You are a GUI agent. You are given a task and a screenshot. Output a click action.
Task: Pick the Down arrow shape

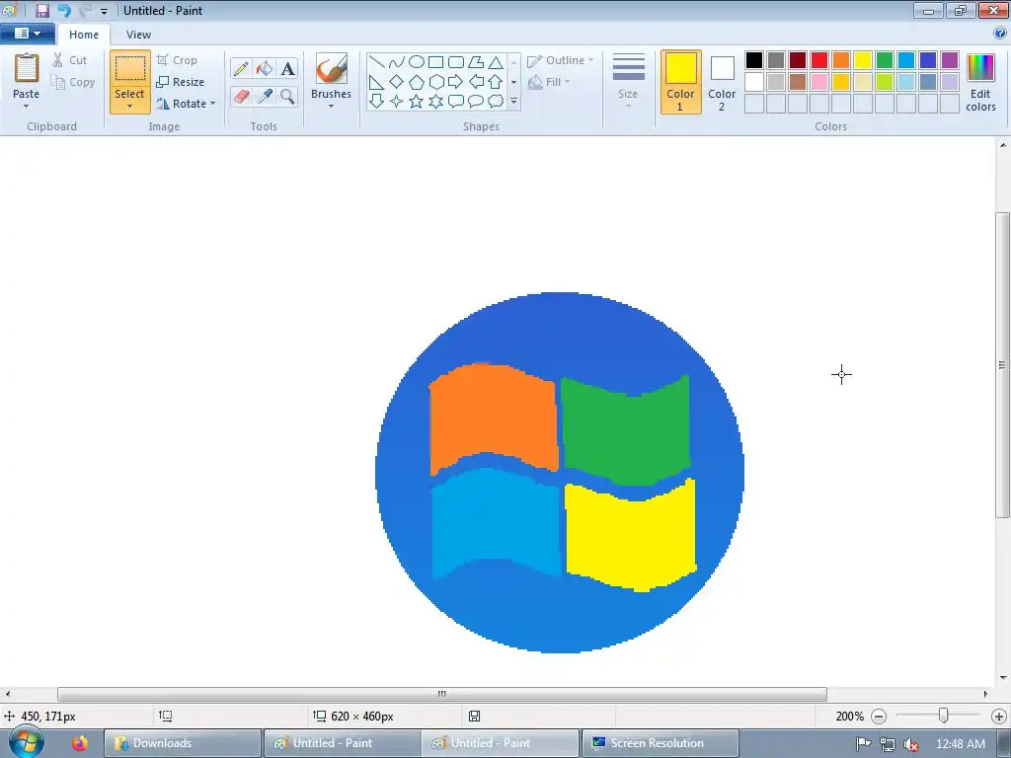coord(377,102)
